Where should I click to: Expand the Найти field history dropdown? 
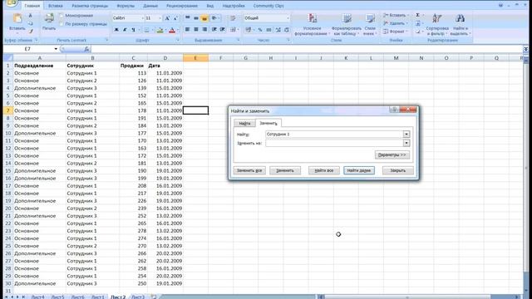pos(406,135)
